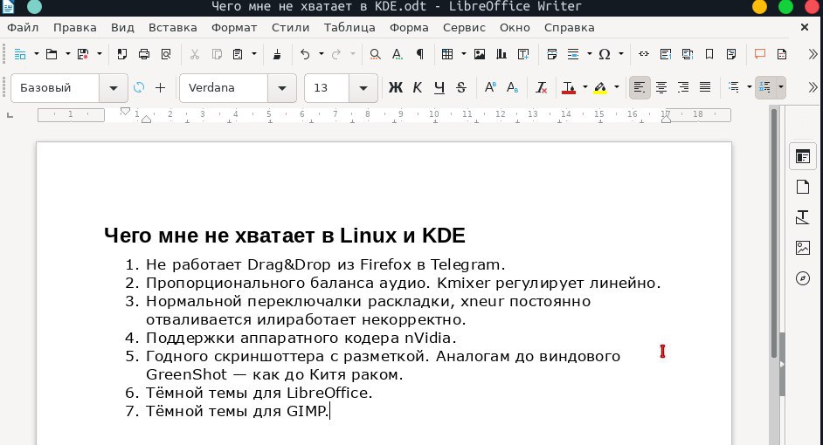
Task: Click the New document icon
Action: 20,54
